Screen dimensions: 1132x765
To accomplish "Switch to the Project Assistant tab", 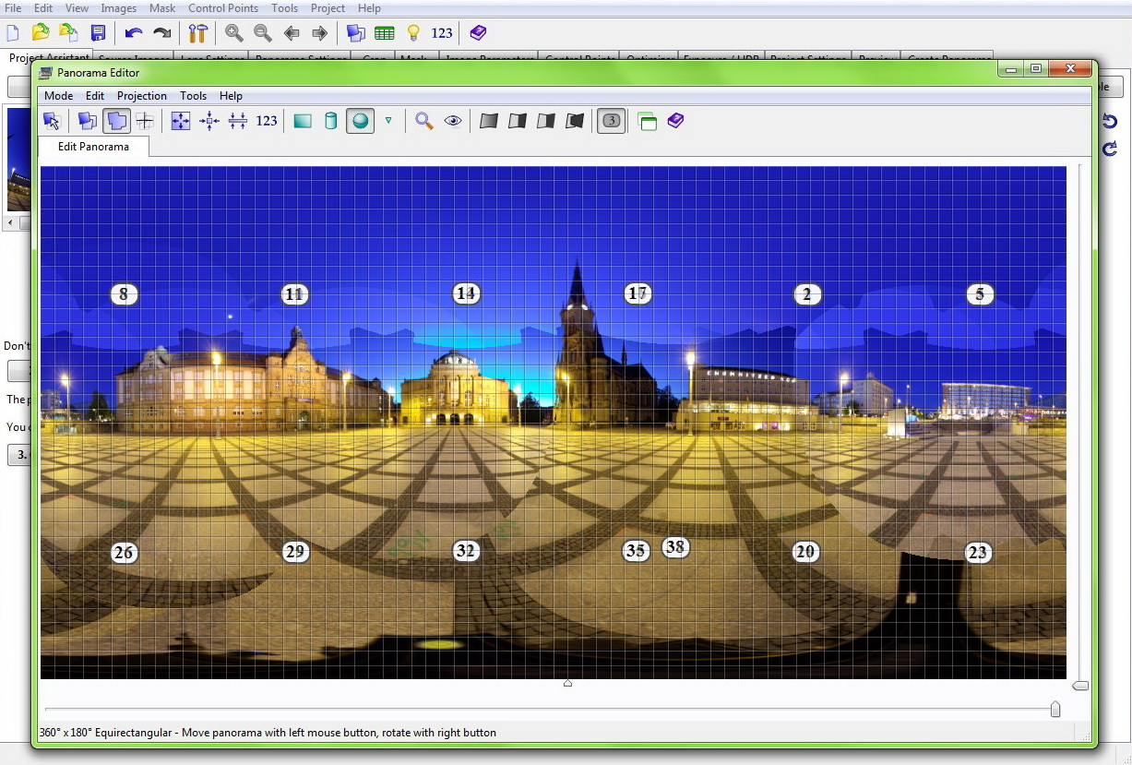I will [x=49, y=57].
